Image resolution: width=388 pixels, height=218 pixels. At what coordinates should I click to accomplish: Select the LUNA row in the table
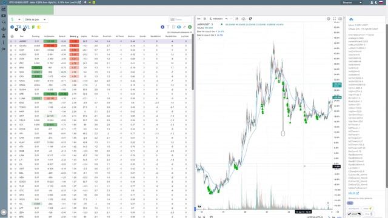click(x=100, y=98)
